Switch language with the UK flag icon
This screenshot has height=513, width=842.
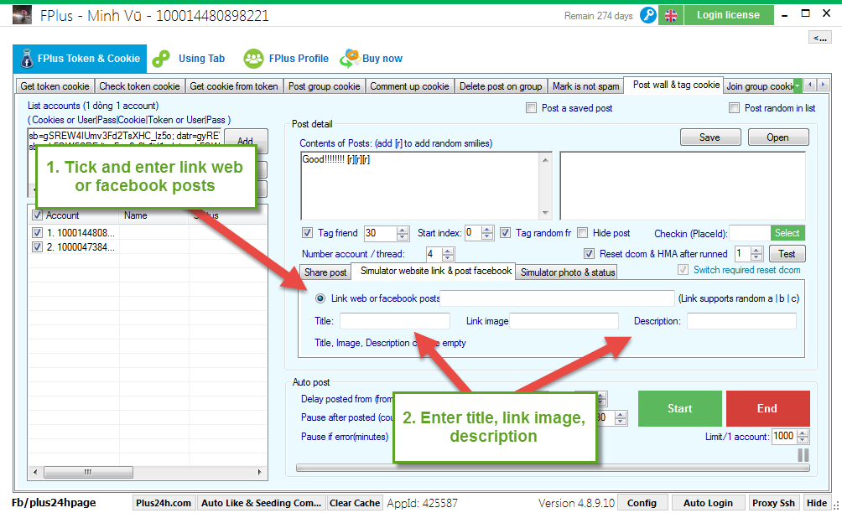(x=671, y=16)
